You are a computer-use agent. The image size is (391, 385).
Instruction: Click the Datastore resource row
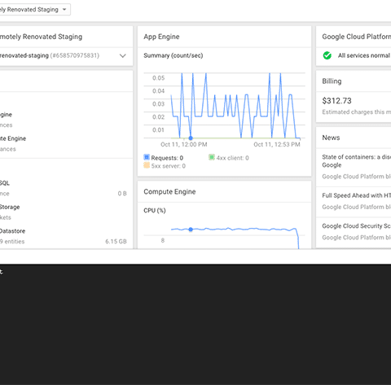click(64, 236)
